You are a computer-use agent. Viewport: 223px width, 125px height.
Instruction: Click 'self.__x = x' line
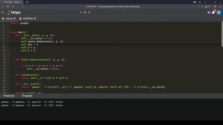click(x=29, y=44)
